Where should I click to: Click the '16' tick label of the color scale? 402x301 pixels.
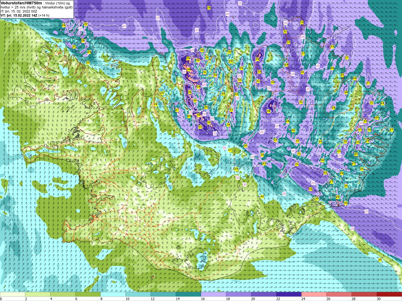coord(203,299)
